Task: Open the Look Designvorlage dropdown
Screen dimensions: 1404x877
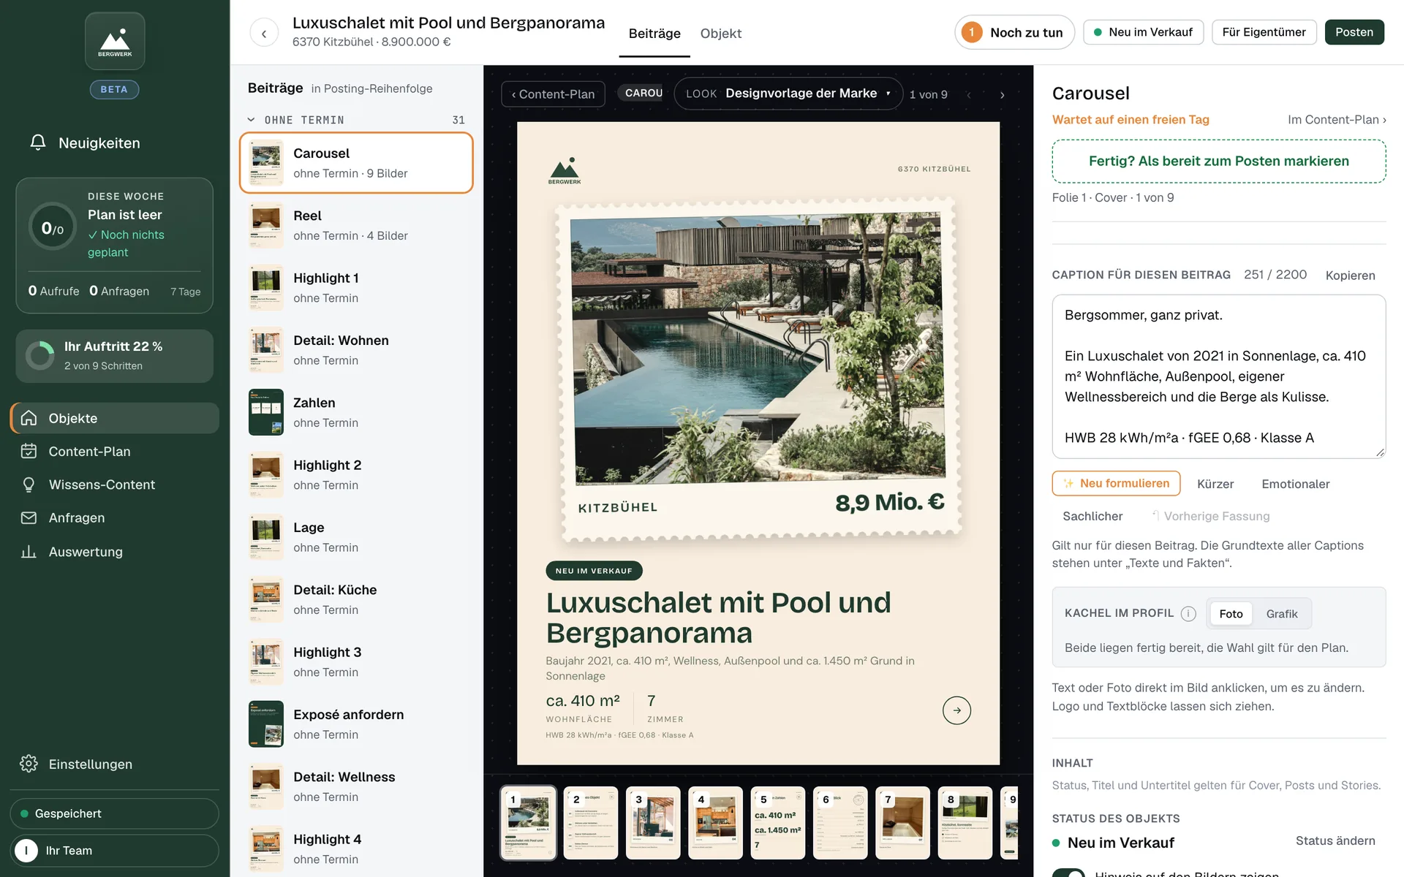Action: click(x=788, y=94)
